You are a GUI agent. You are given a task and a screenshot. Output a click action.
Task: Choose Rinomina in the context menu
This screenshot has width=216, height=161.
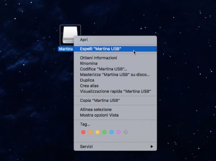pos(115,63)
